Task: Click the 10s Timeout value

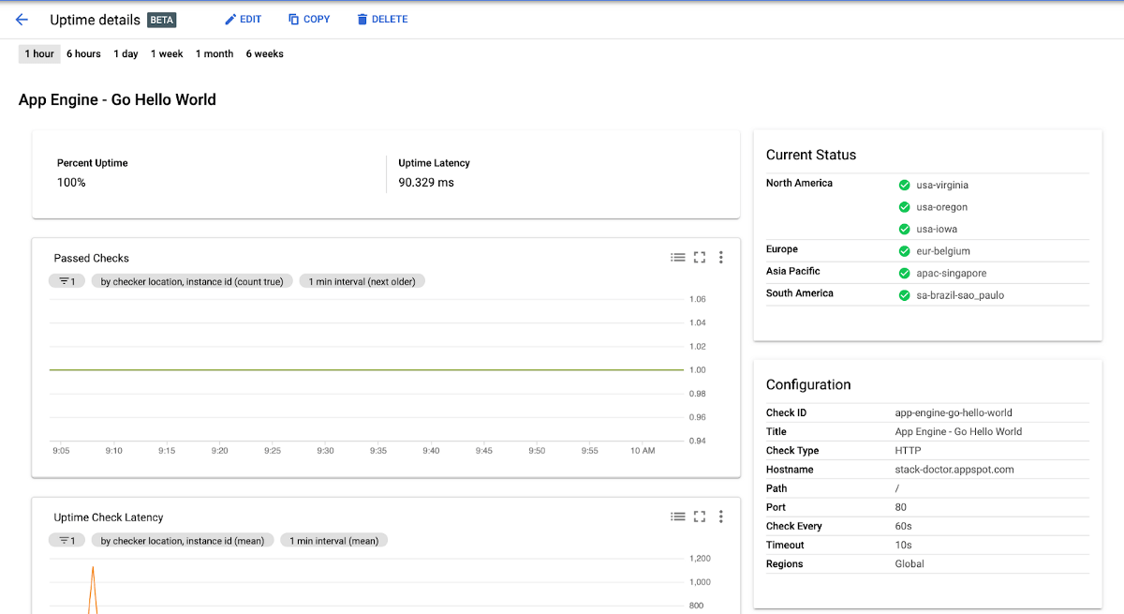Action: pos(904,545)
